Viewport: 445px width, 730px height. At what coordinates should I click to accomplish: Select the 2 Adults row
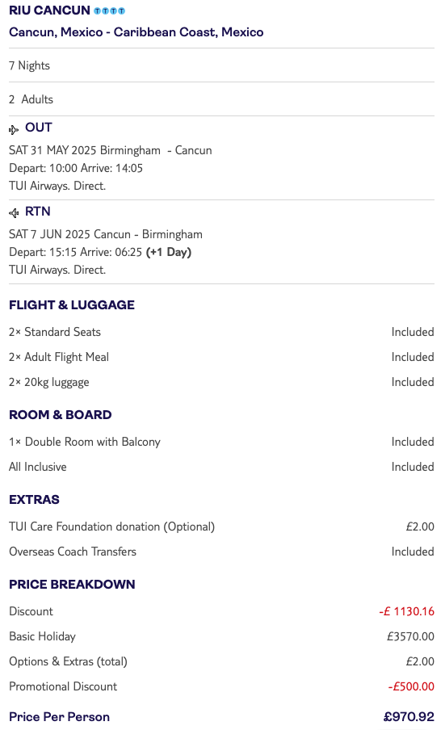pos(221,99)
